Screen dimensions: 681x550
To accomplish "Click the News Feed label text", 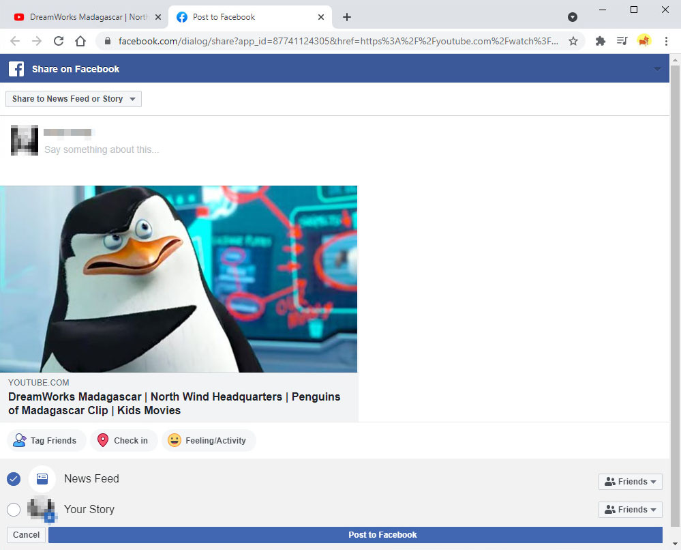I will 91,479.
